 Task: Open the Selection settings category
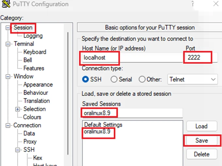click(x=35, y=109)
